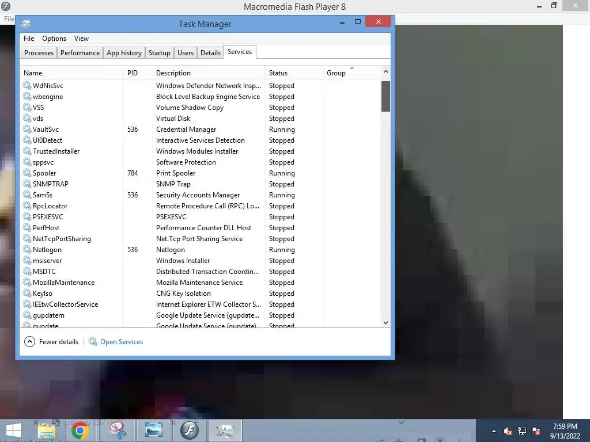The height and width of the screenshot is (442, 590).
Task: Select the MozillaMaintenance service name
Action: point(63,282)
